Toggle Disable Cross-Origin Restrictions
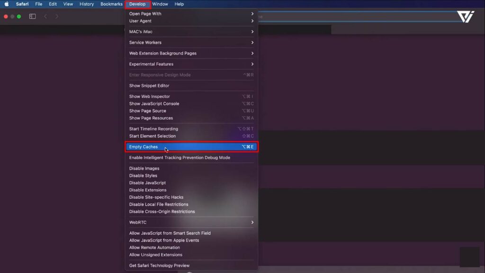 191,211
